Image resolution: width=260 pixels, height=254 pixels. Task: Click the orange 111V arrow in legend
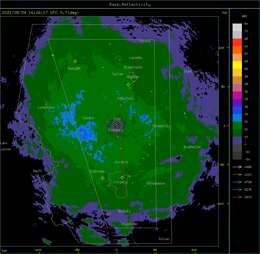[x=237, y=174]
